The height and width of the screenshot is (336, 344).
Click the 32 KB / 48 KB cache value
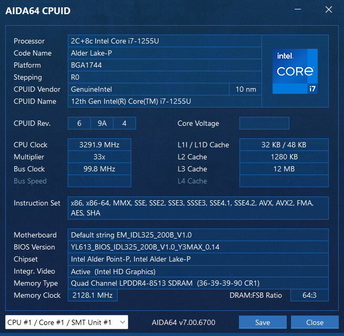coord(284,145)
